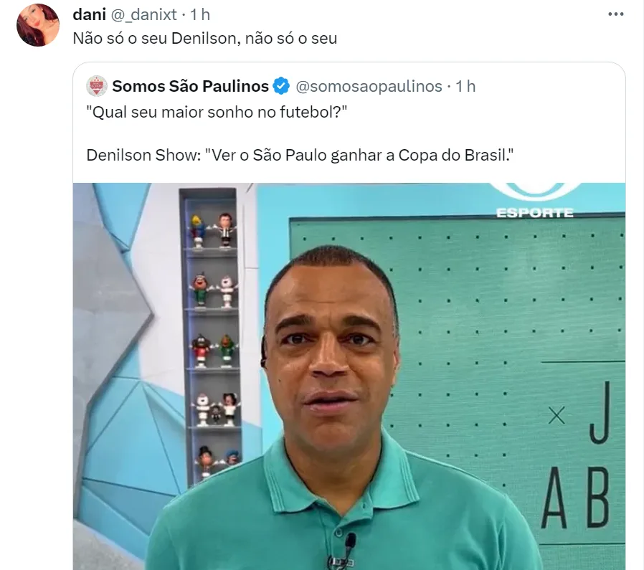644x570 pixels.
Task: Open the three-dot more options menu
Action: 615,14
